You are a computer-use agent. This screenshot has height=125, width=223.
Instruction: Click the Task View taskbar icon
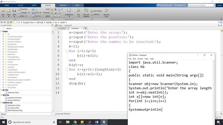pos(60,122)
